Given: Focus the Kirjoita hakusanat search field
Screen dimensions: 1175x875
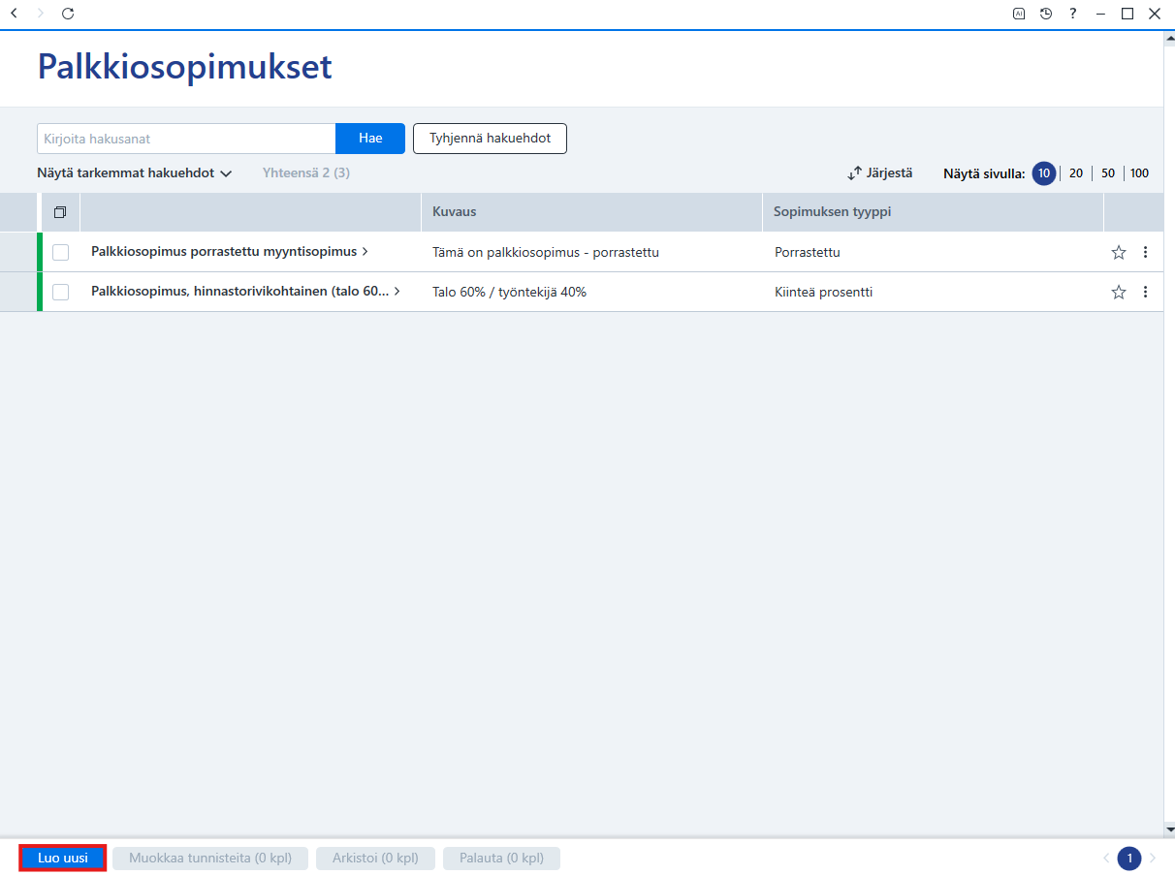Looking at the screenshot, I should (x=186, y=139).
